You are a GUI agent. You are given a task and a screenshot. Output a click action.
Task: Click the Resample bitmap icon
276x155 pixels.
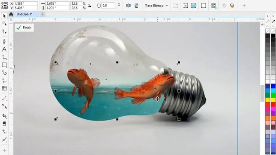pos(185,6)
